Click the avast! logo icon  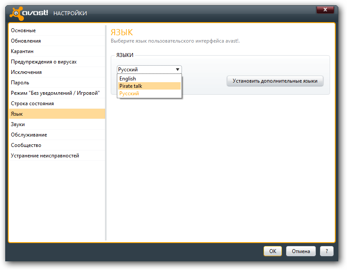point(17,13)
